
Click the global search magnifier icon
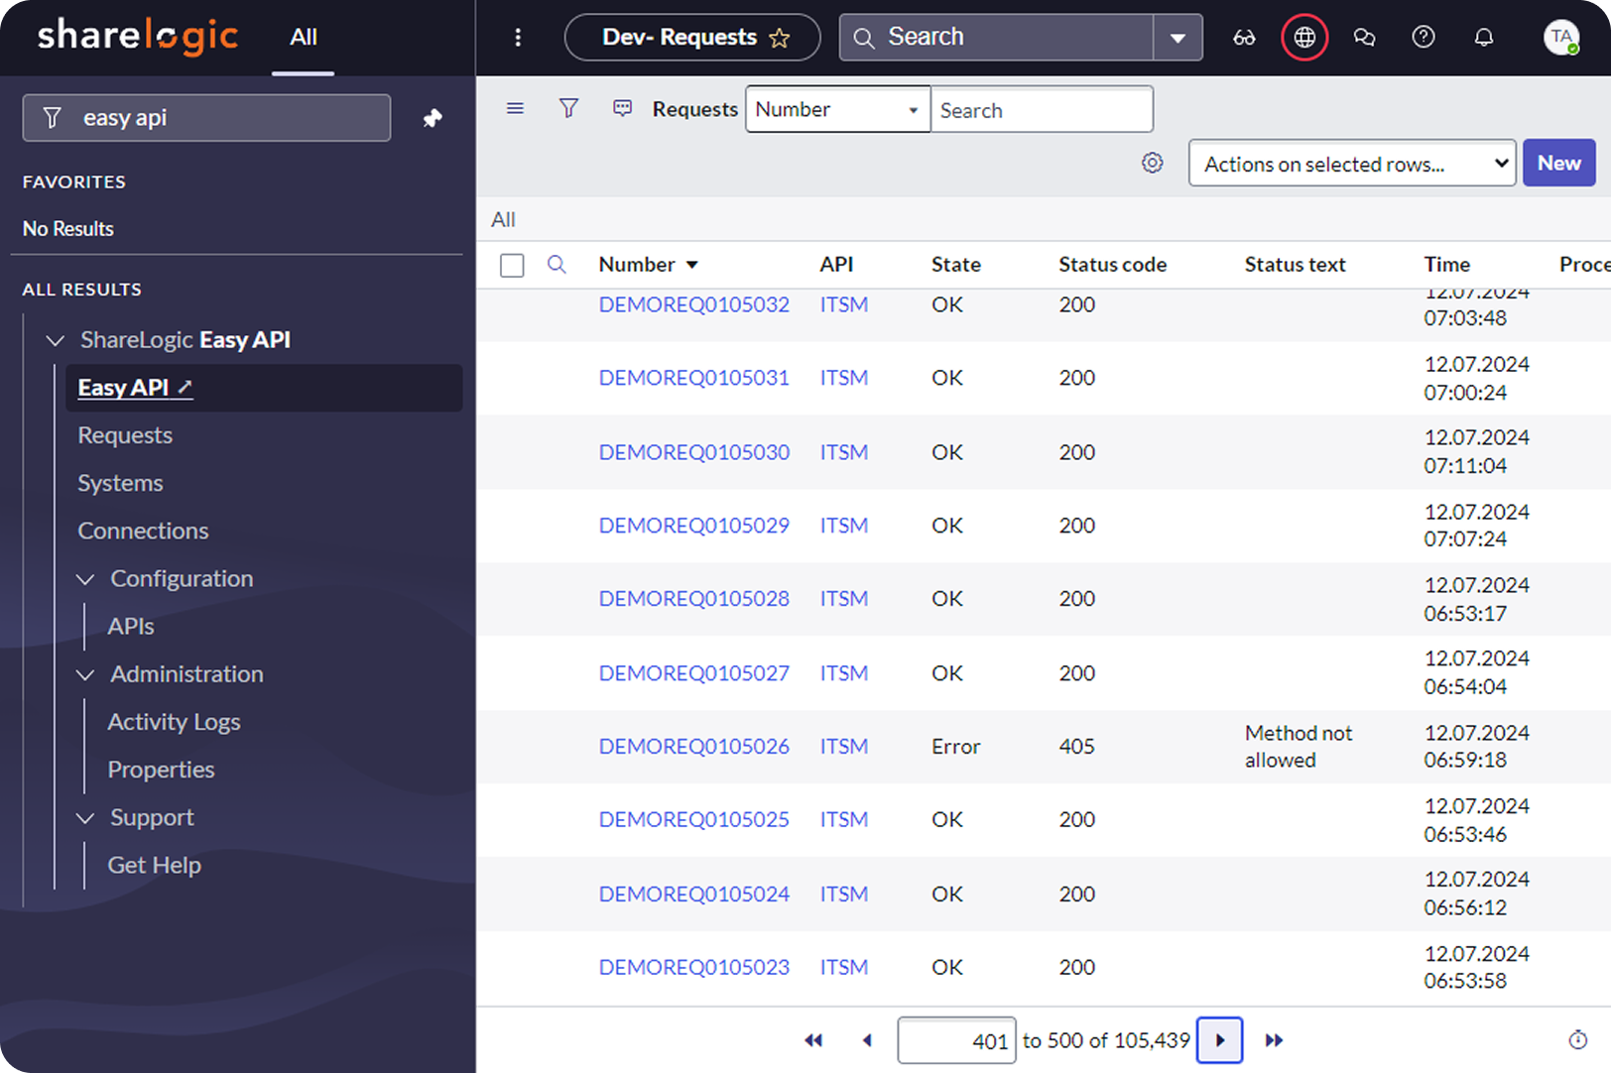click(x=863, y=38)
